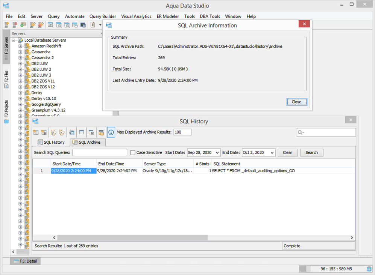Image resolution: width=375 pixels, height=275 pixels.
Task: Switch to the SQL History tab
Action: point(51,143)
